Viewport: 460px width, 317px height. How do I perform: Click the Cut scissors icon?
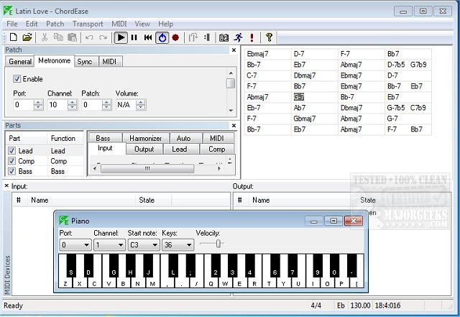[x=45, y=37]
